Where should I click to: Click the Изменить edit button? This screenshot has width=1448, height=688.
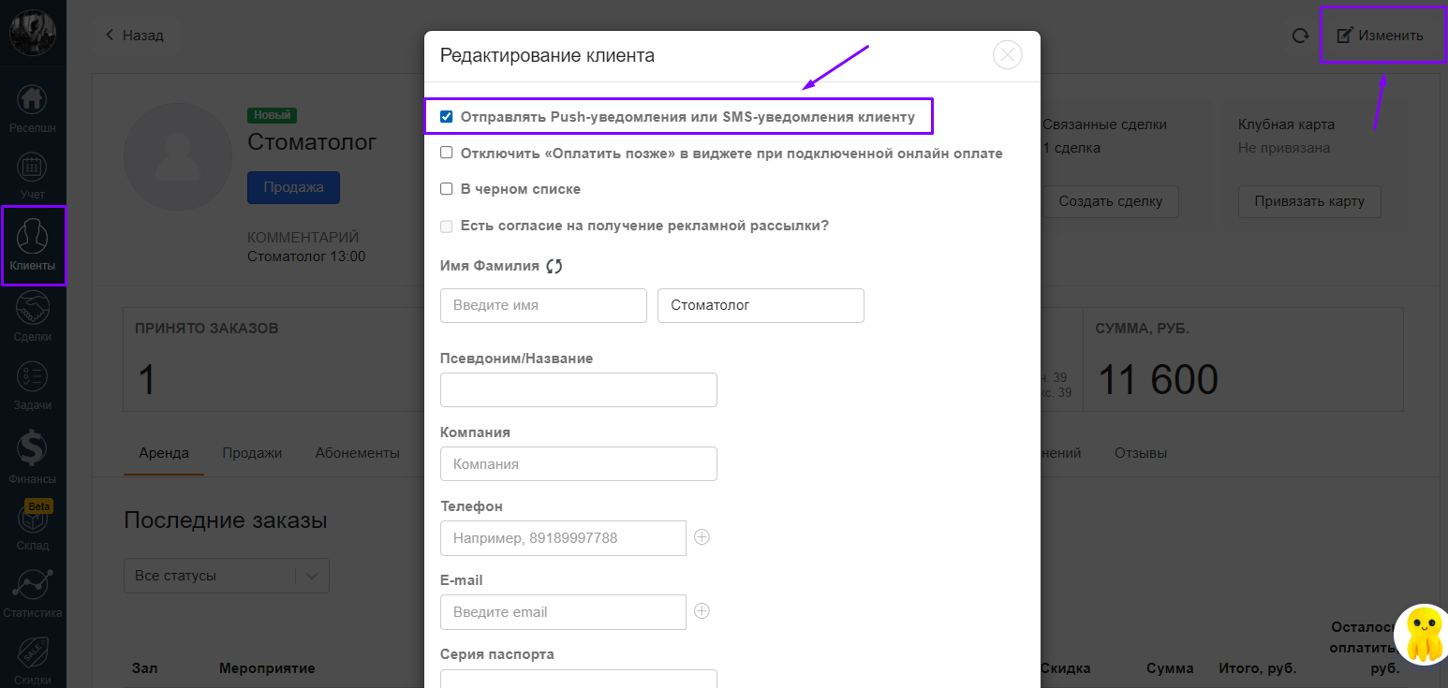click(1380, 36)
